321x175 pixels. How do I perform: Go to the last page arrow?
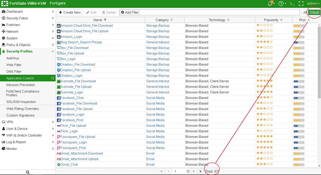[x=200, y=171]
